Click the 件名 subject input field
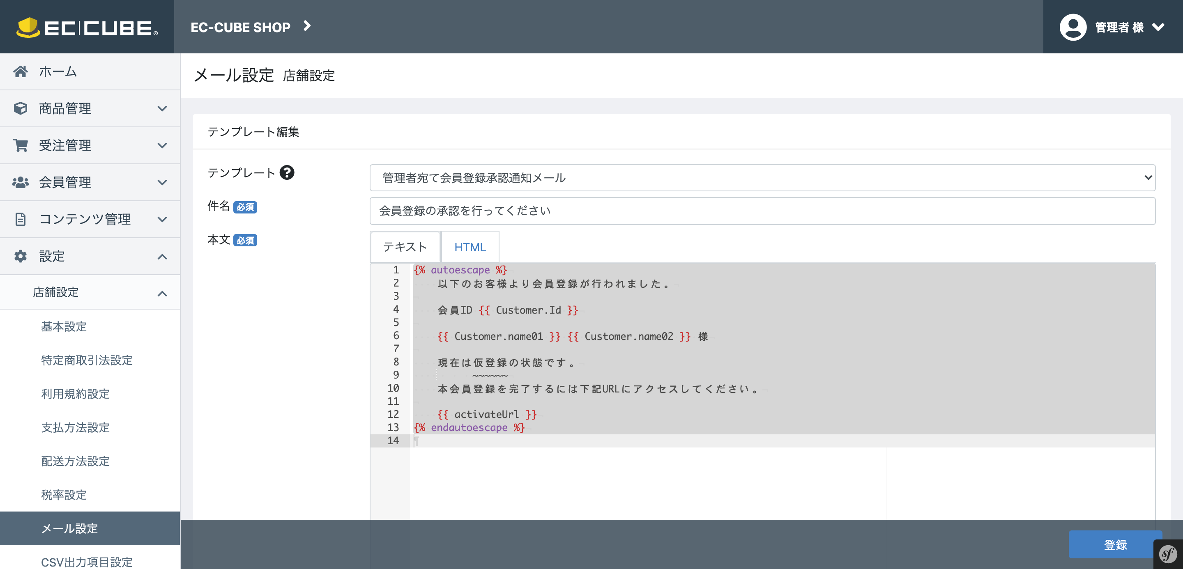1183x569 pixels. coord(762,211)
